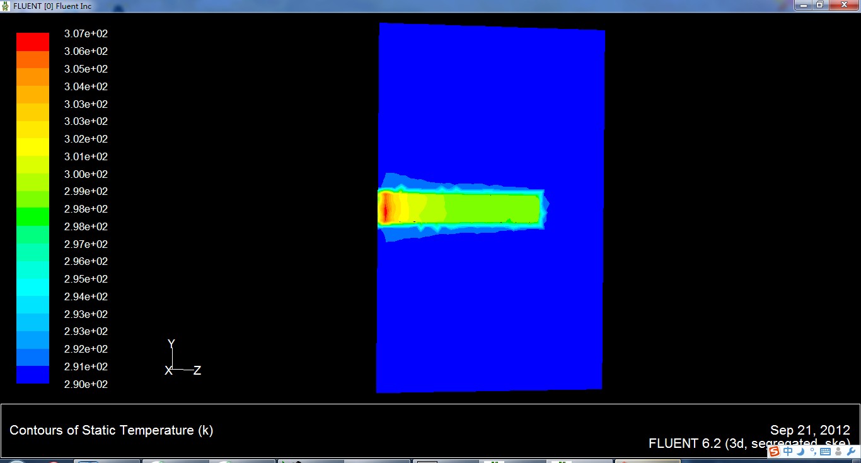Click the red hot spot in contour
The width and height of the screenshot is (861, 463).
point(385,208)
